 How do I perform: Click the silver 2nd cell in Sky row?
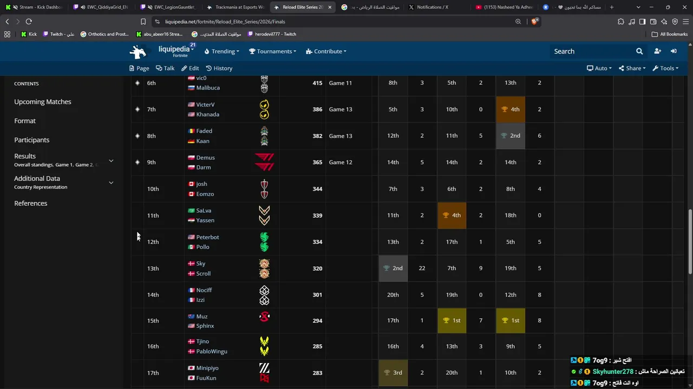393,268
